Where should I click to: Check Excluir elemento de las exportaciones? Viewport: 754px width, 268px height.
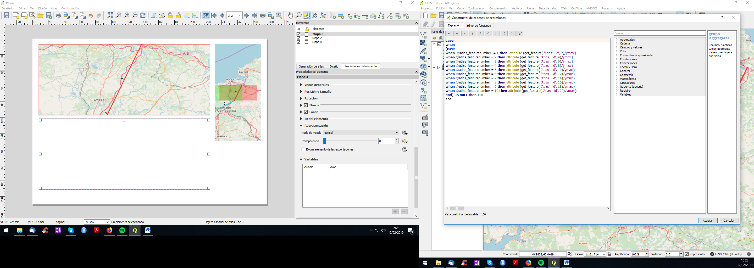pyautogui.click(x=303, y=149)
